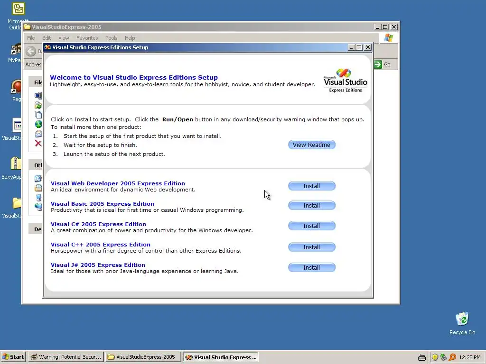This screenshot has width=486, height=364.
Task: Switch to Warning: Potential Security taskbar item
Action: [65, 357]
